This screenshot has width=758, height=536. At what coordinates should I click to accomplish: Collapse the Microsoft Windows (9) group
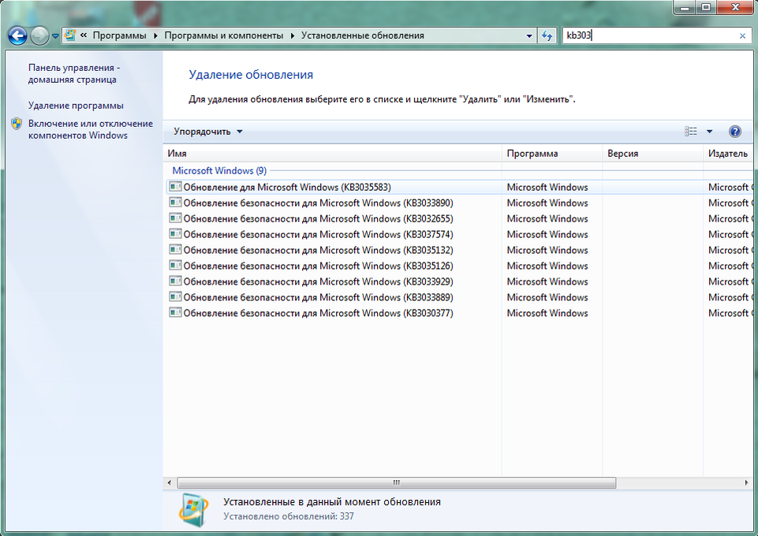point(219,170)
